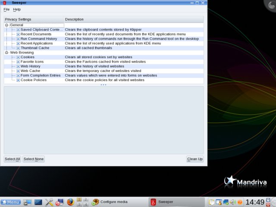The image size is (276, 207).
Task: Click the Select None button
Action: [34, 159]
